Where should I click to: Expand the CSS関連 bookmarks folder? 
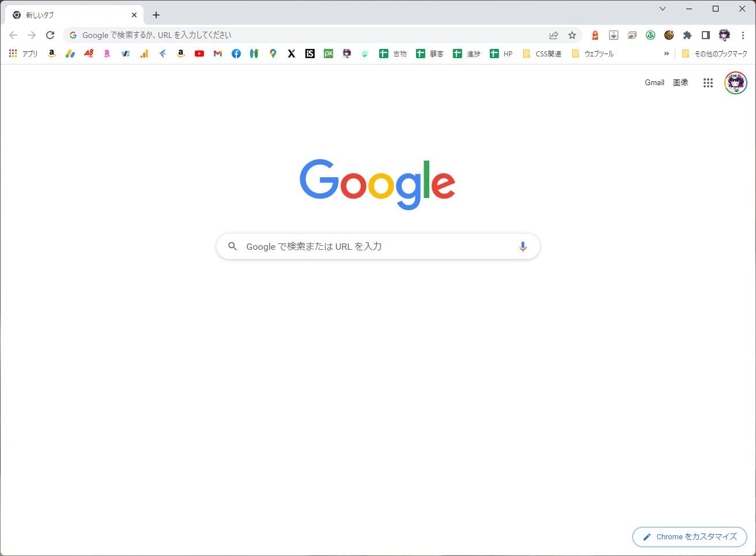point(542,54)
